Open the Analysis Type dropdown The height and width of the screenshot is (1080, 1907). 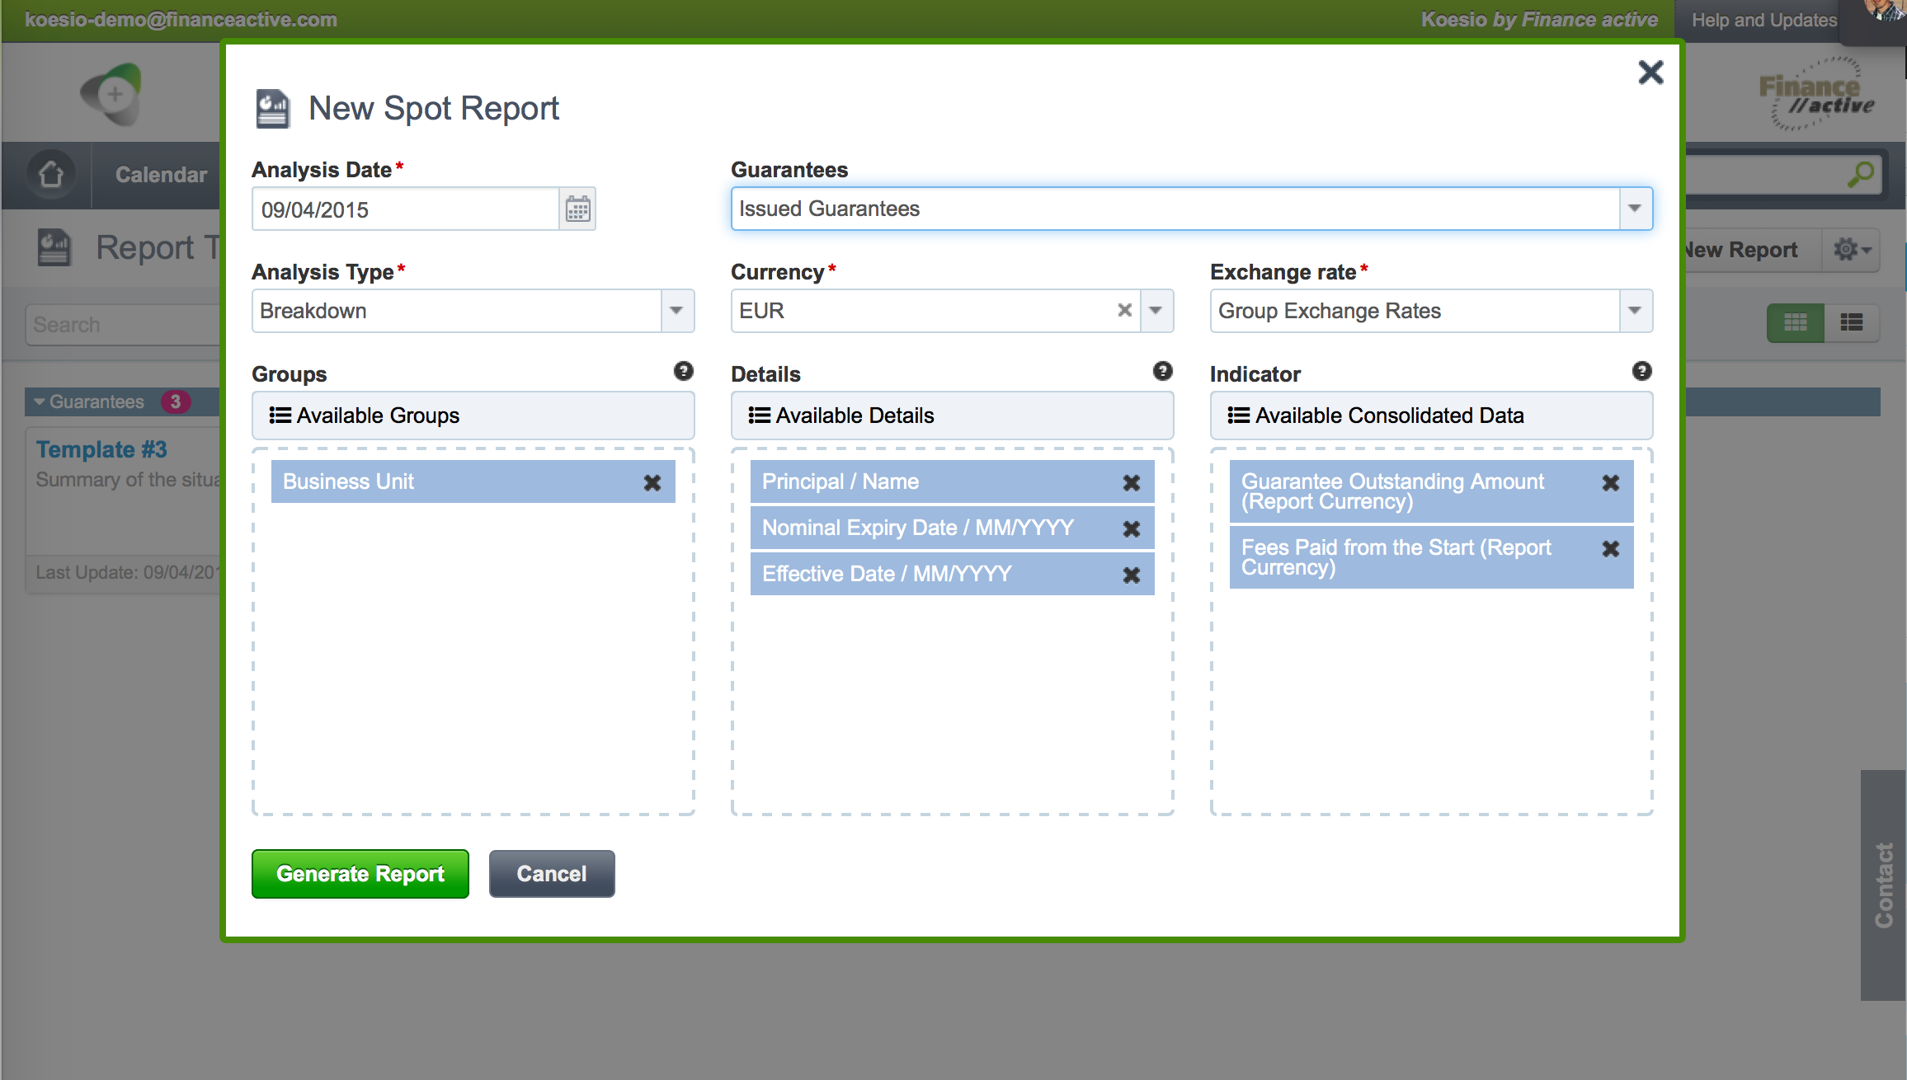coord(676,311)
